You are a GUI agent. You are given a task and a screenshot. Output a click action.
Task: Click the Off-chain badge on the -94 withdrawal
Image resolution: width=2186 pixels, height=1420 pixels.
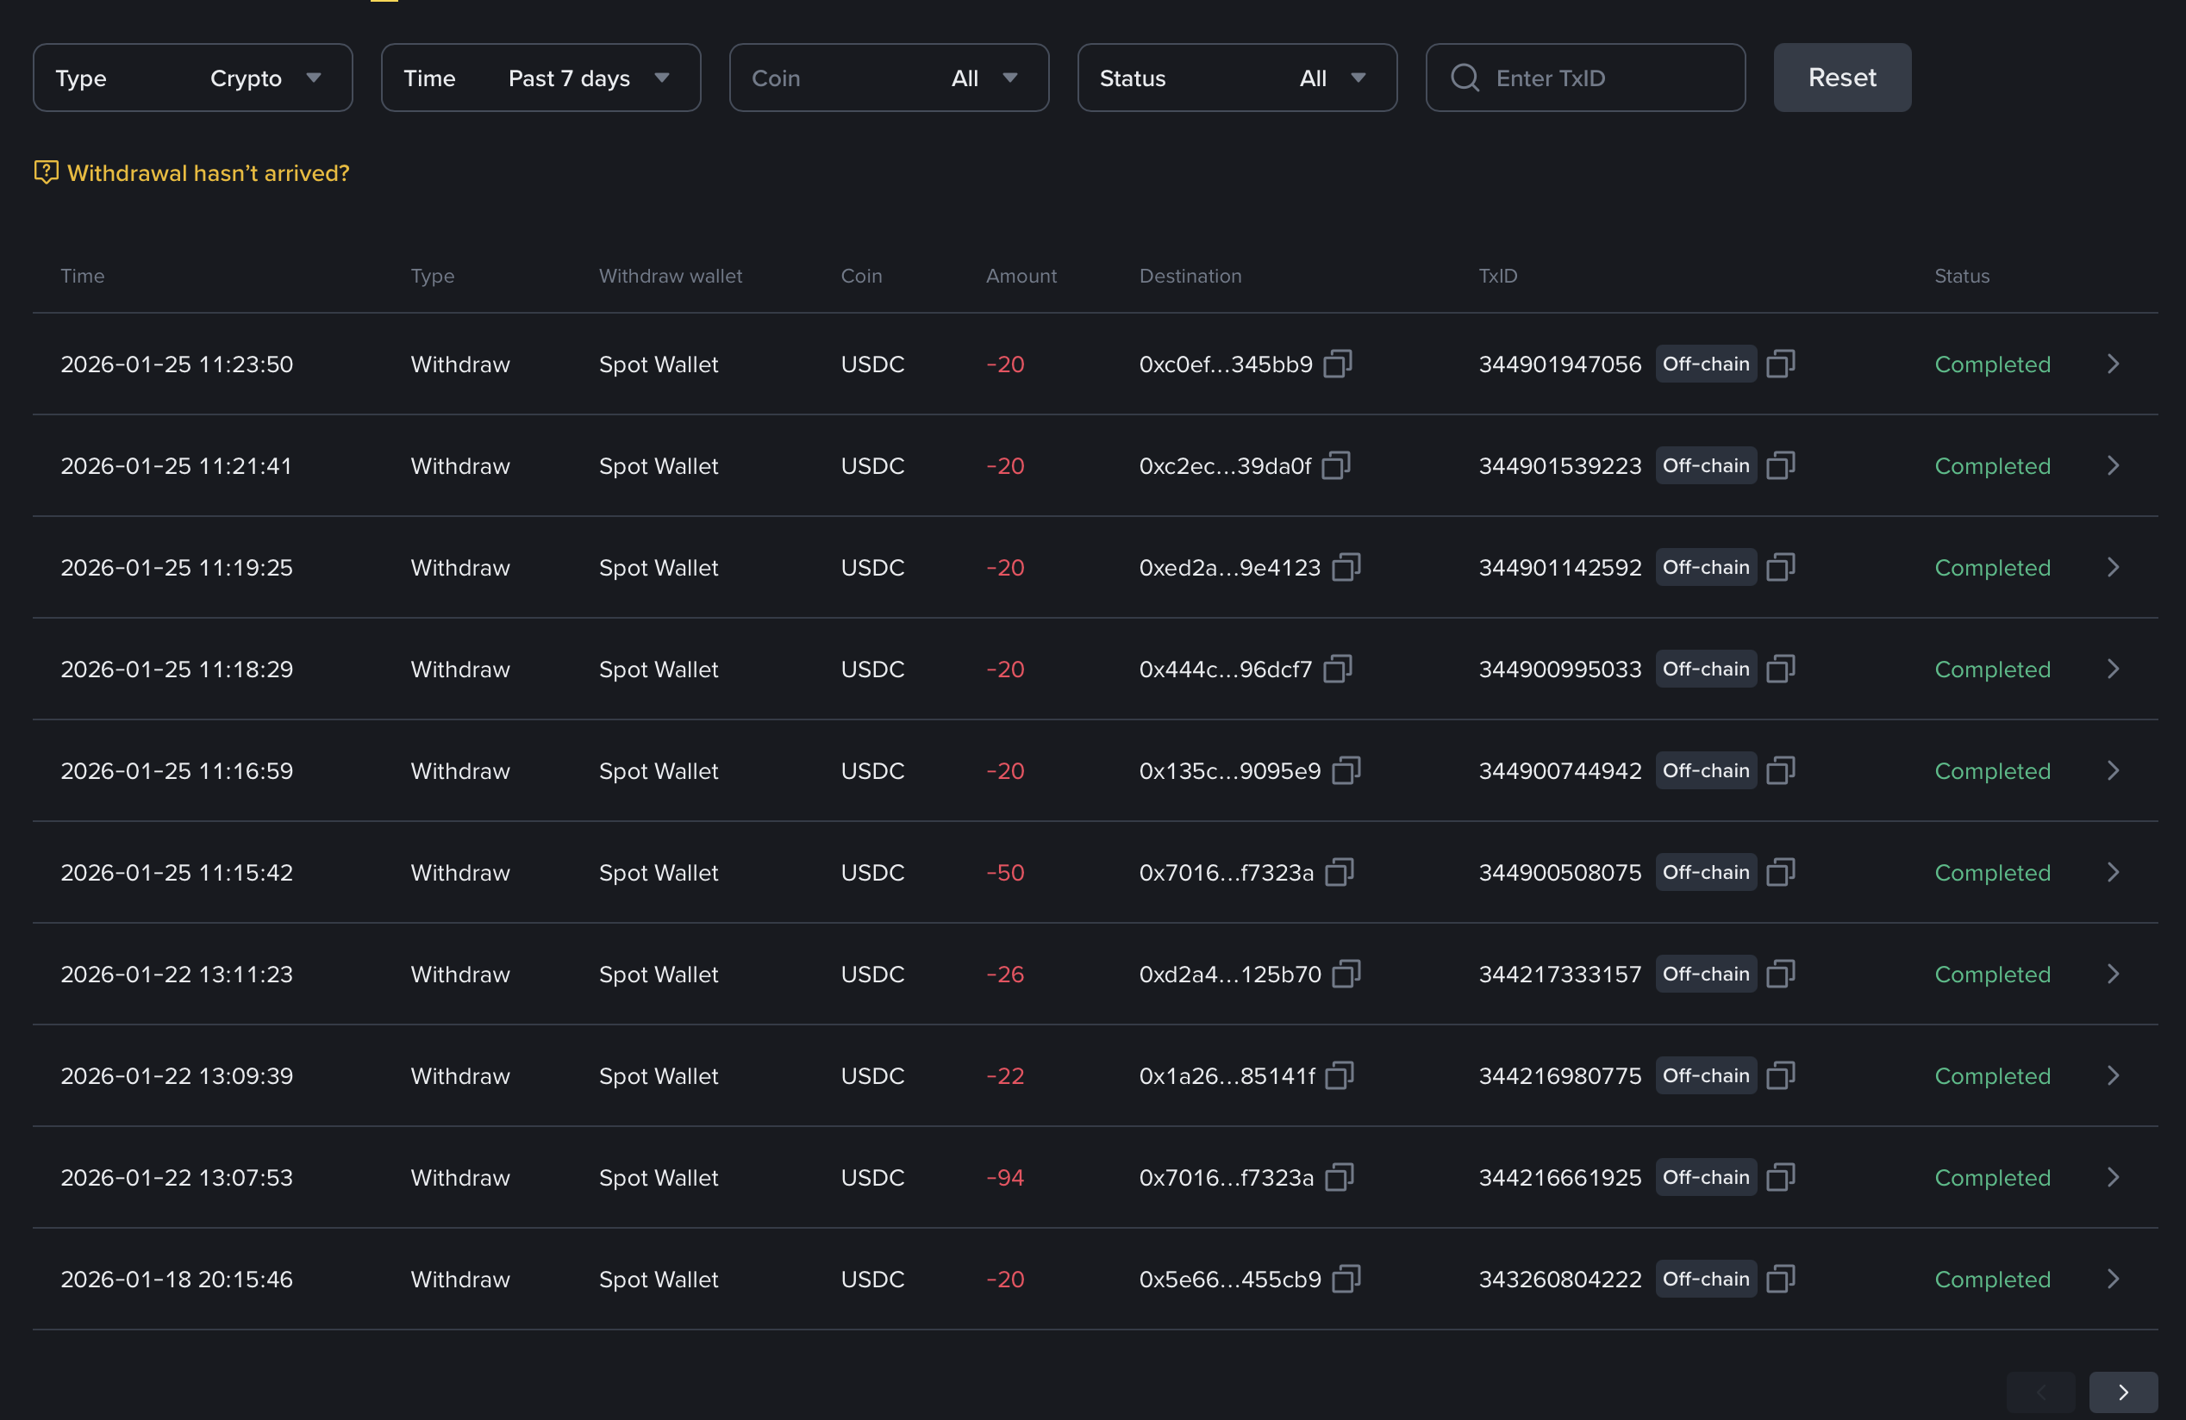[1705, 1177]
